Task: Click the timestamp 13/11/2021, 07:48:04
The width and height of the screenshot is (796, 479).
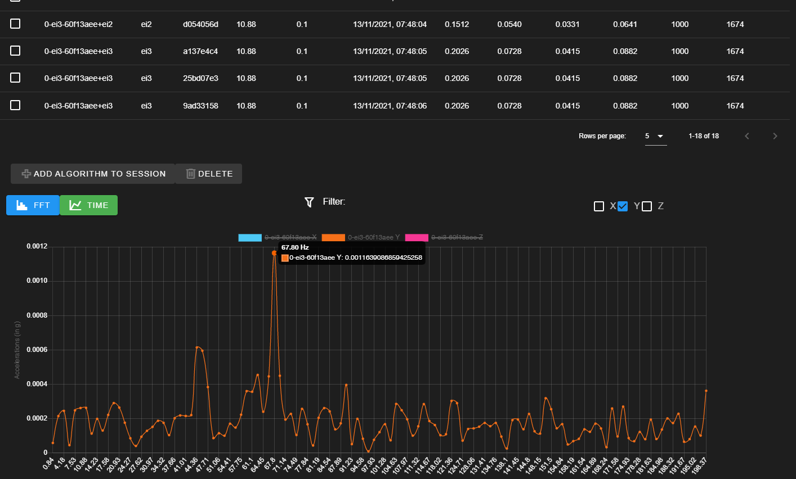Action: (390, 24)
